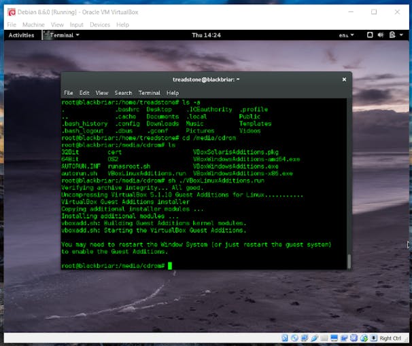Click the 'Verifying archive integrity... All good.' line
The image size is (412, 346).
[133, 188]
